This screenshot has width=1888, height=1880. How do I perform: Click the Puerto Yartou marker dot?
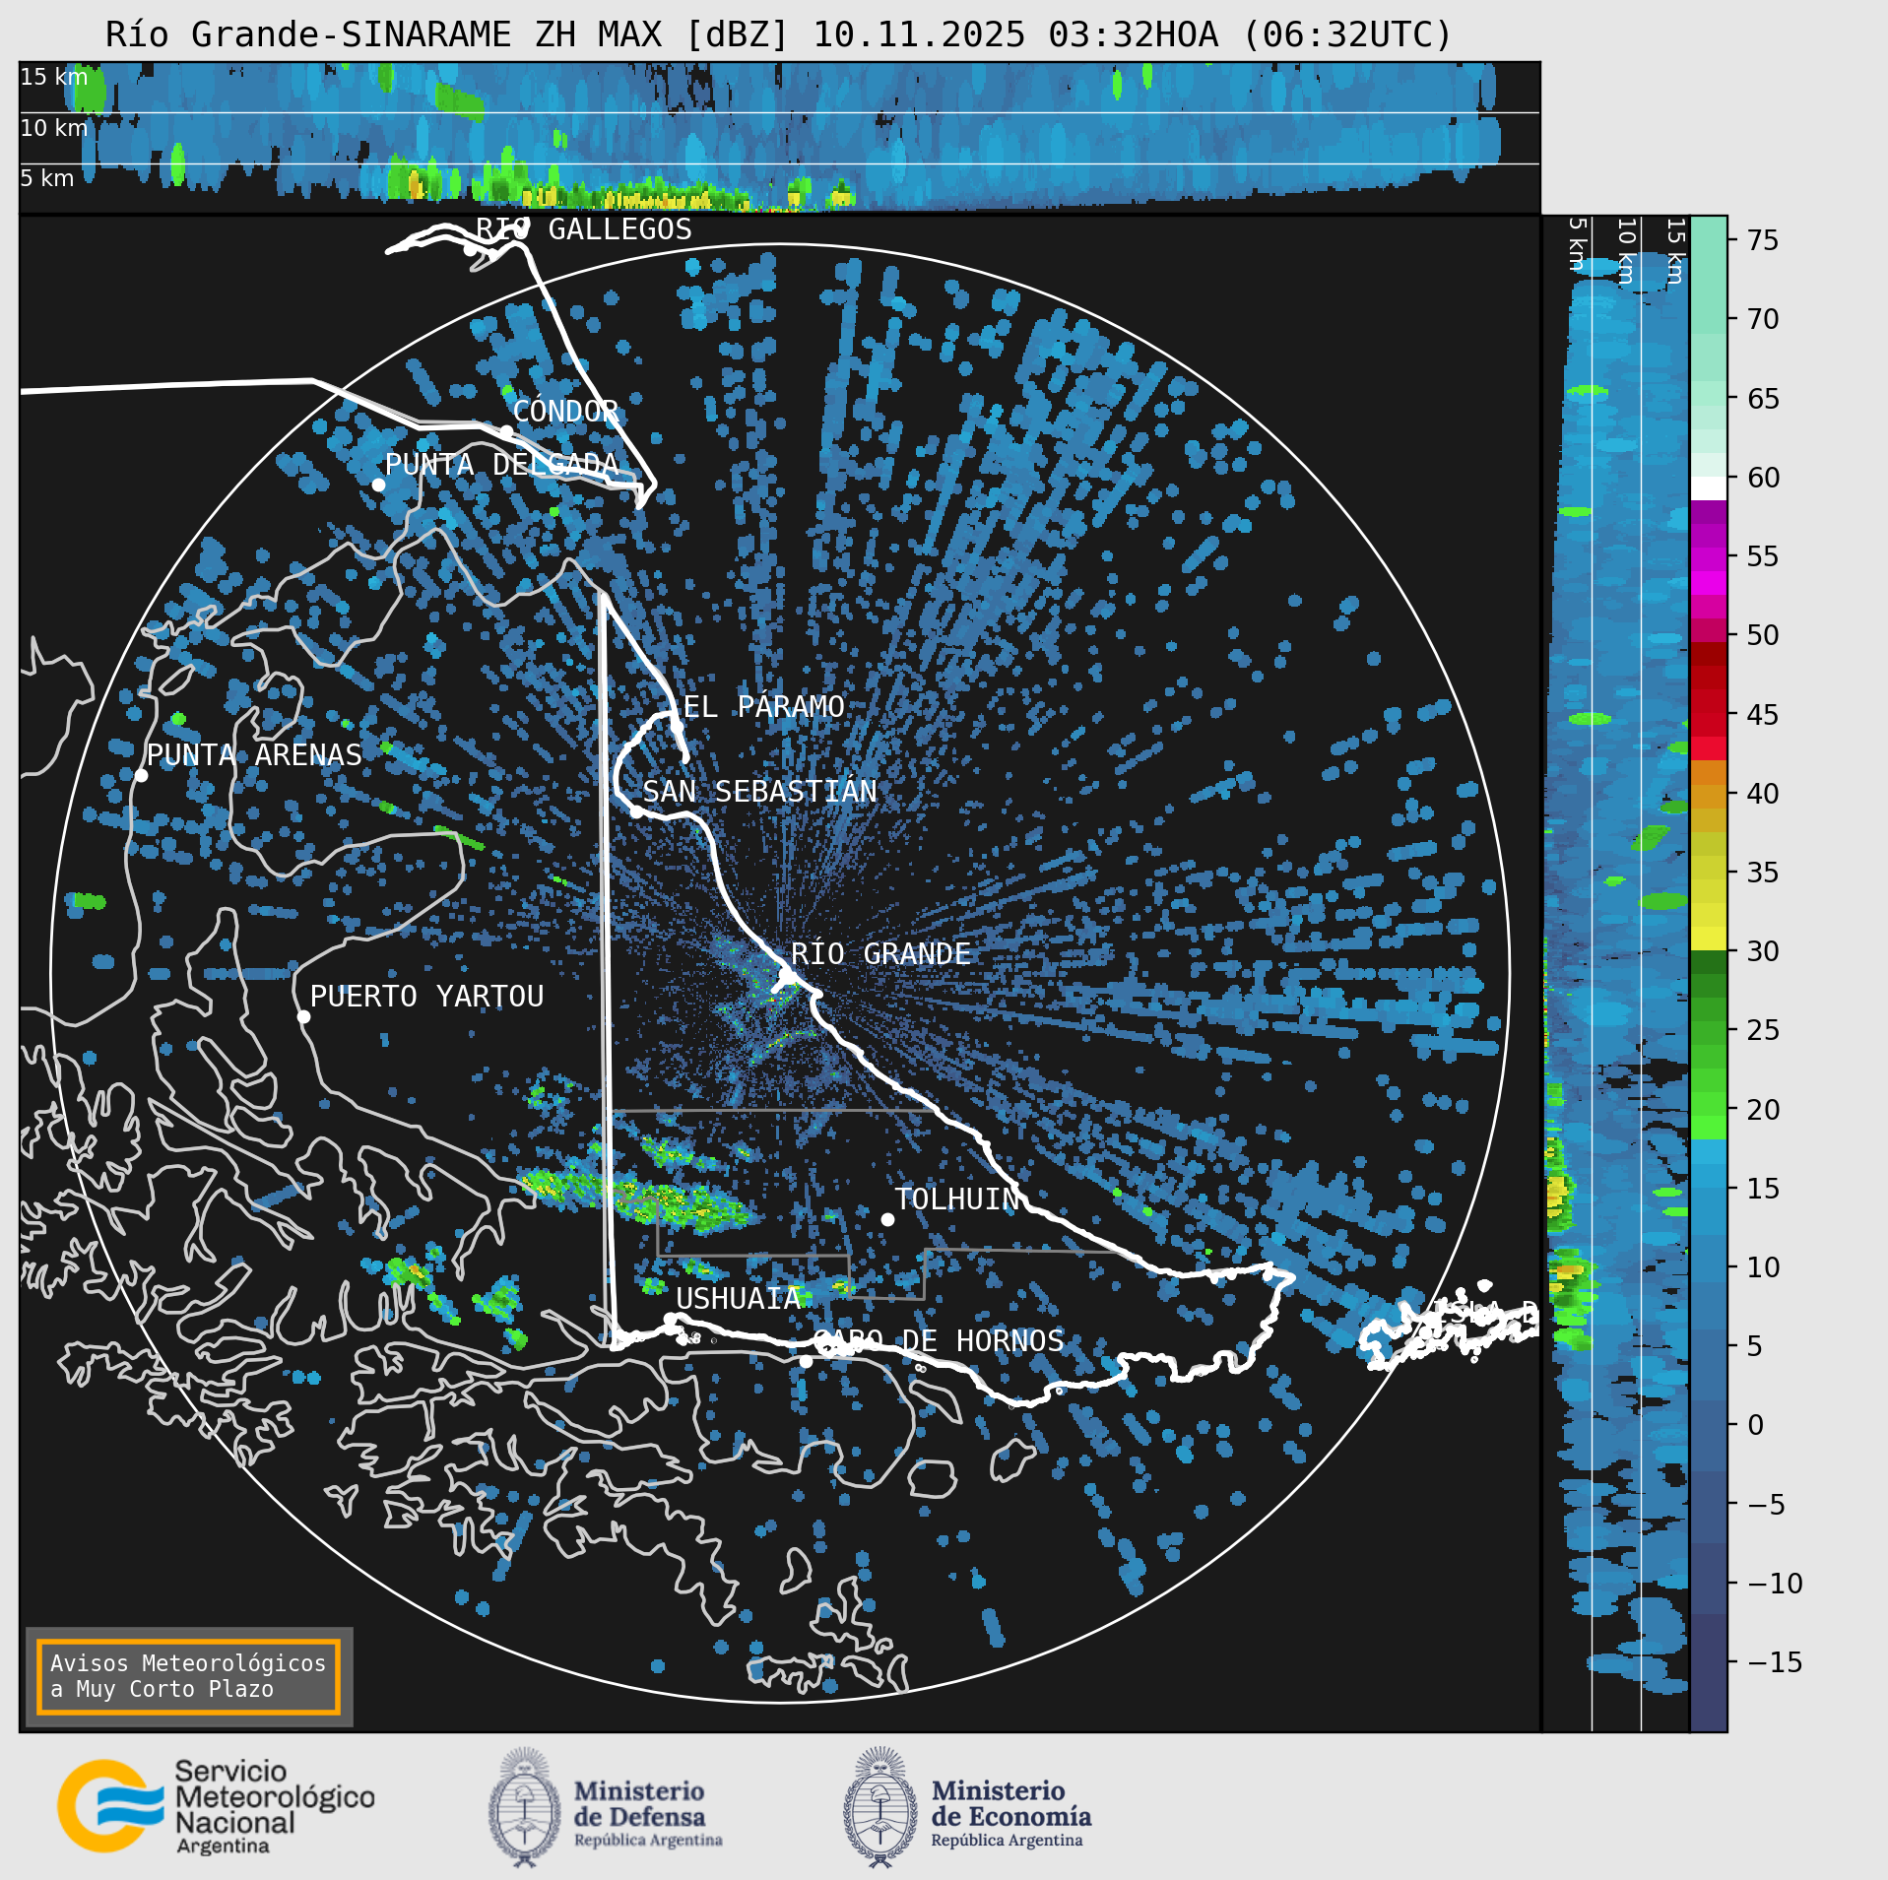(x=303, y=1016)
